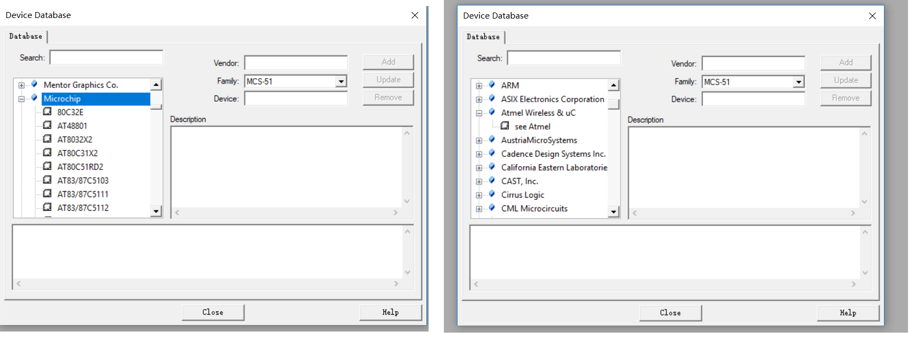The image size is (914, 343).
Task: Select the Database tab in the right window
Action: [483, 37]
